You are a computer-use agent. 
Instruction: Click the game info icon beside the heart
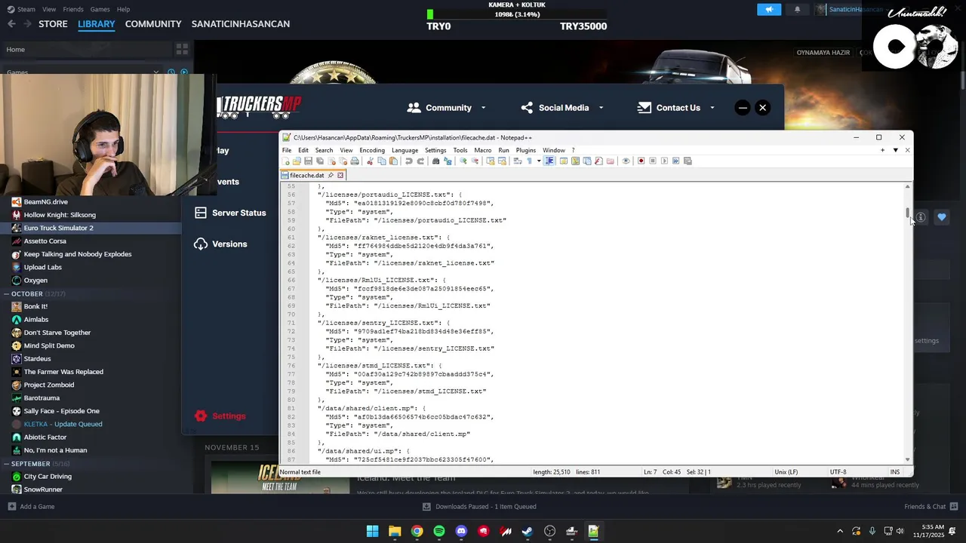(921, 217)
